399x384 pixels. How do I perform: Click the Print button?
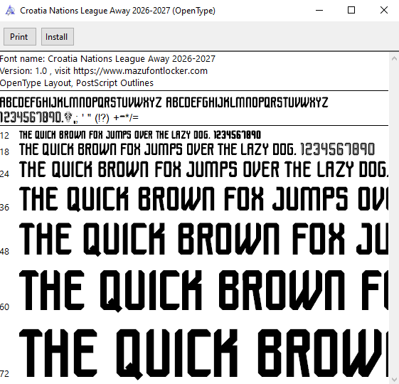[x=20, y=37]
